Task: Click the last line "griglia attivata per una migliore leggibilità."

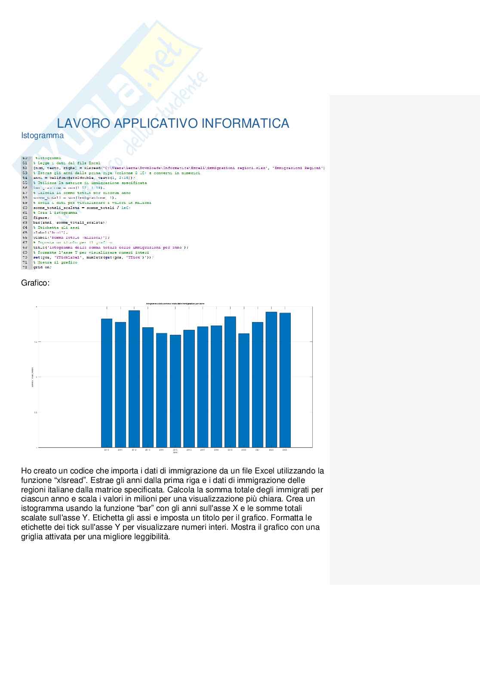Action: (95, 537)
